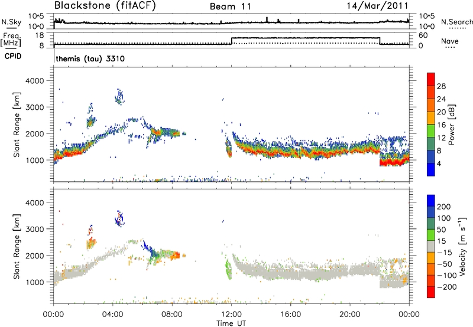Click the frequency step-up at 12:00 in frequency panel

click(231, 41)
